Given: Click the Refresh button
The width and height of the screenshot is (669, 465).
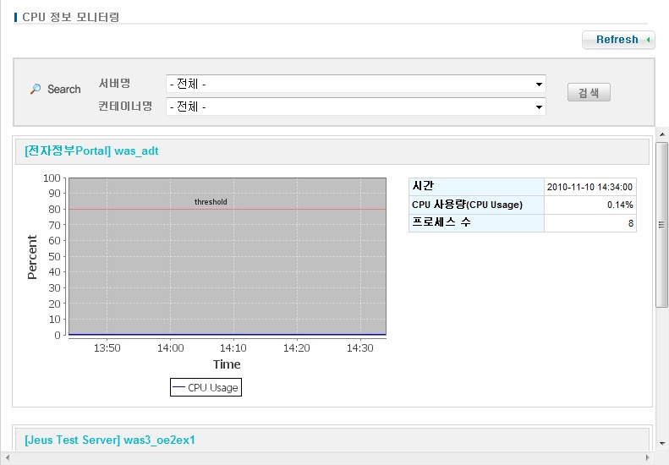Looking at the screenshot, I should click(x=618, y=40).
